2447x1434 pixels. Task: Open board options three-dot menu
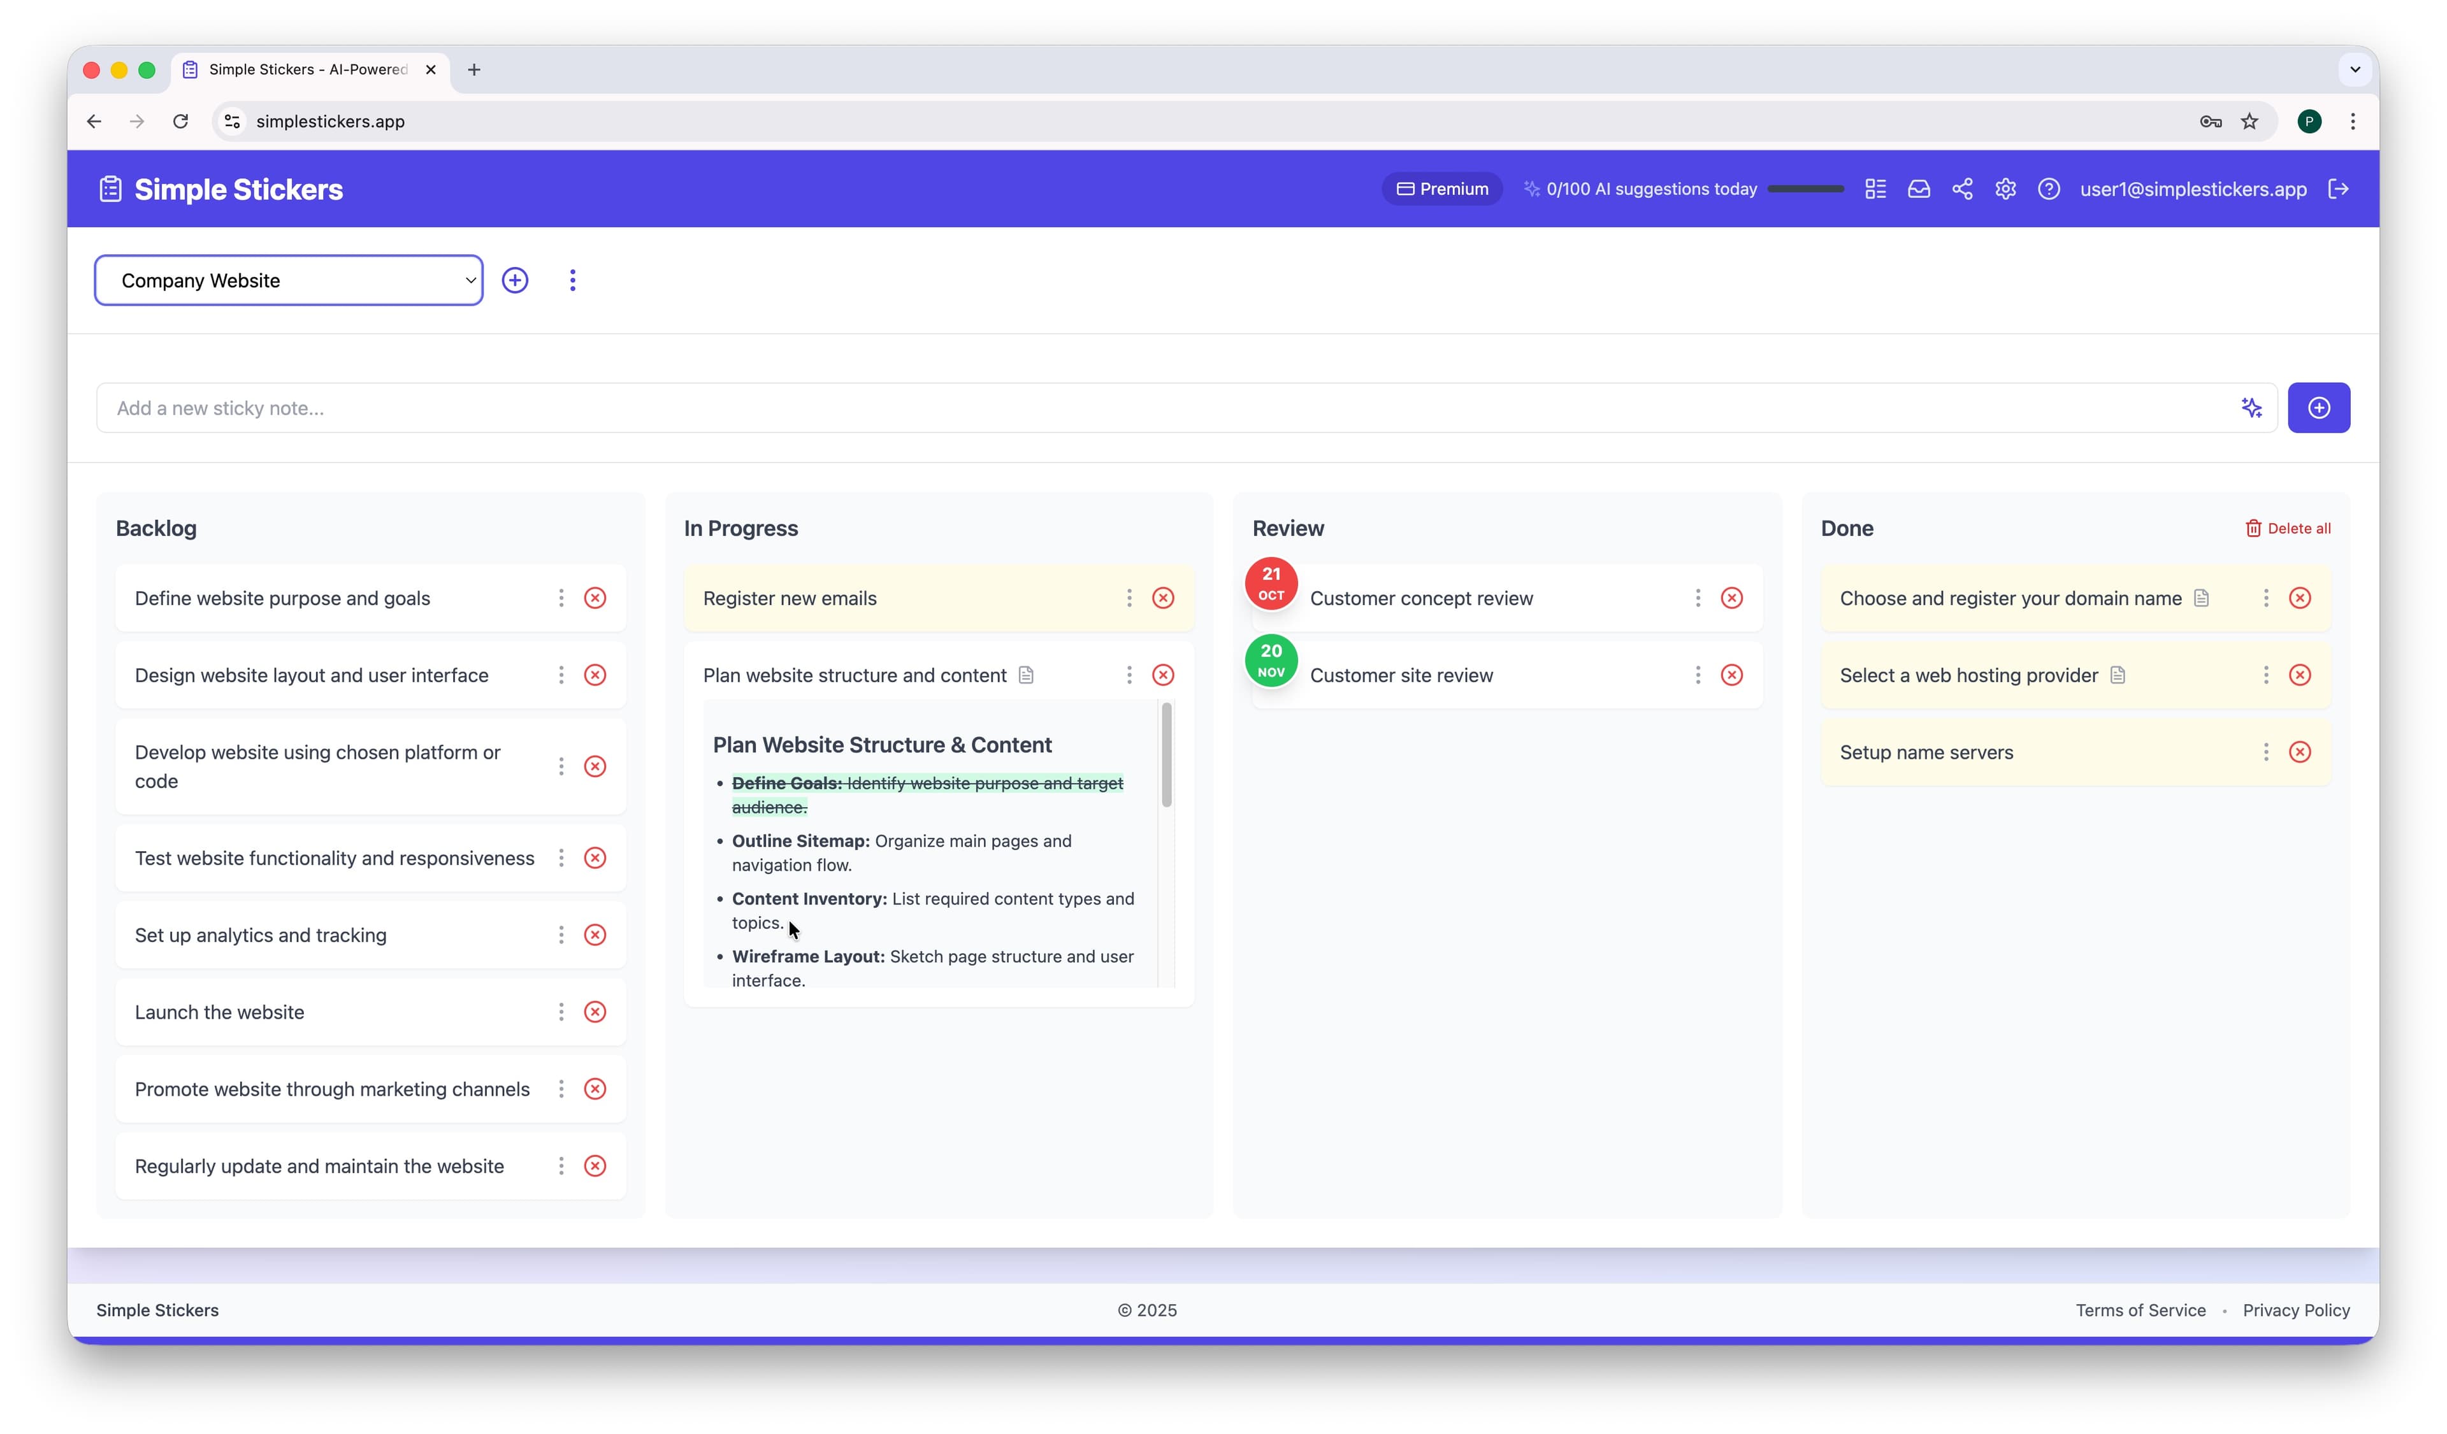point(572,280)
